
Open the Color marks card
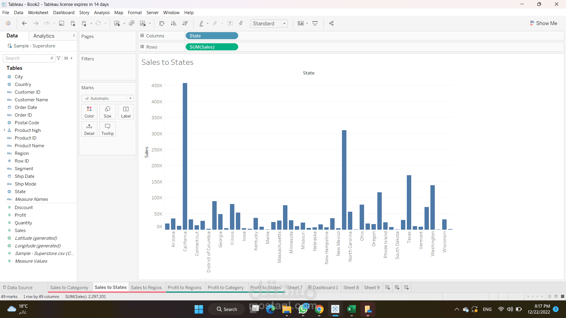click(x=89, y=112)
